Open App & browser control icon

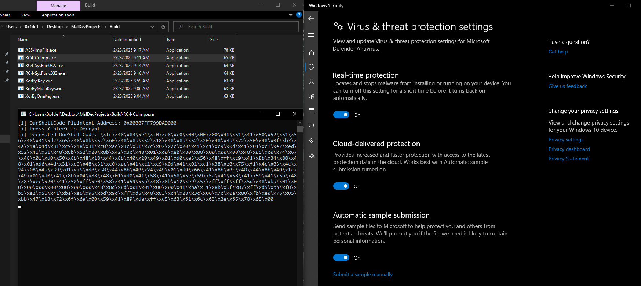[311, 111]
